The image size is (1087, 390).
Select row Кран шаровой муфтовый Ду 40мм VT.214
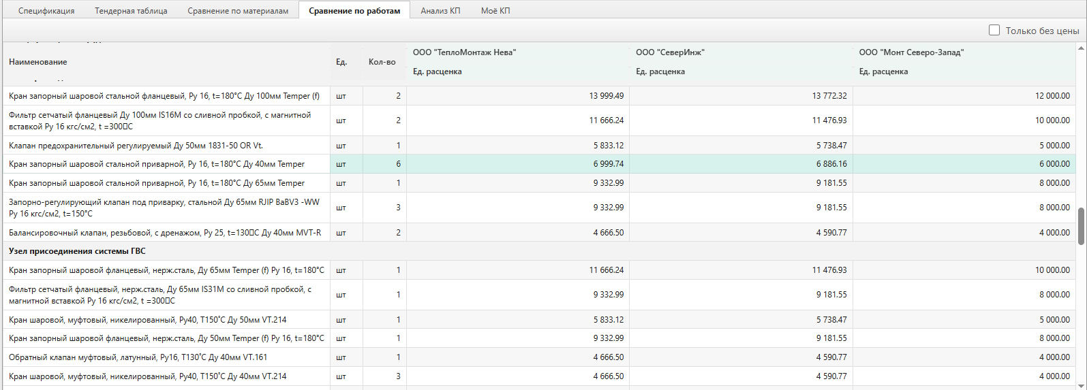[x=539, y=376]
